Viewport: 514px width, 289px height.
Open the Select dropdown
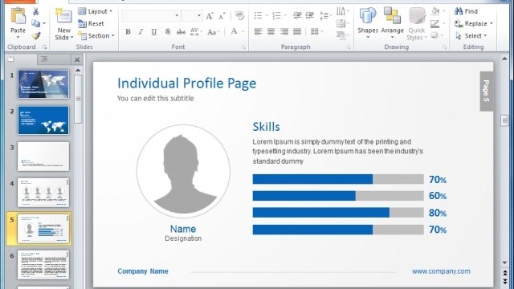pyautogui.click(x=471, y=35)
